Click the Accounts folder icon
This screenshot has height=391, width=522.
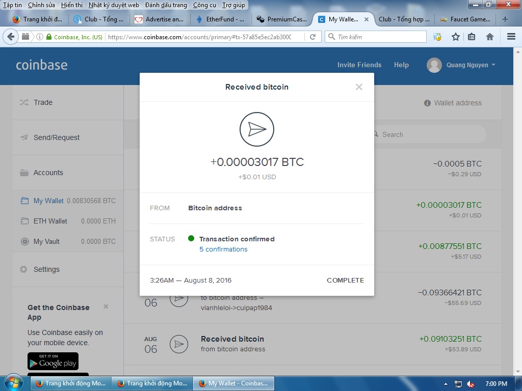(x=24, y=173)
